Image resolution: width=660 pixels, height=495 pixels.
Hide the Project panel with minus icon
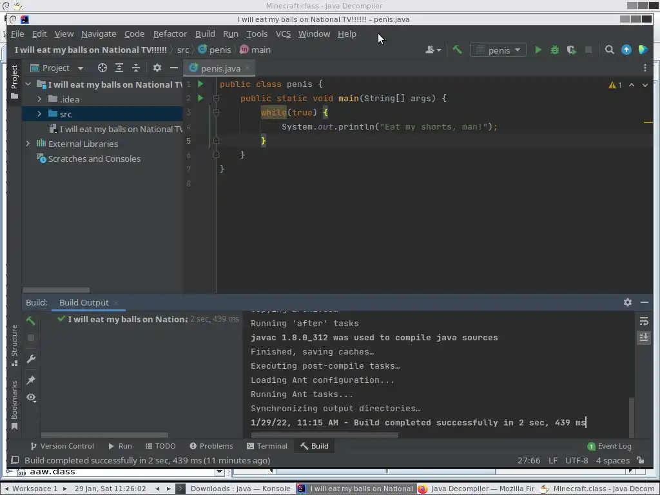[x=174, y=68]
